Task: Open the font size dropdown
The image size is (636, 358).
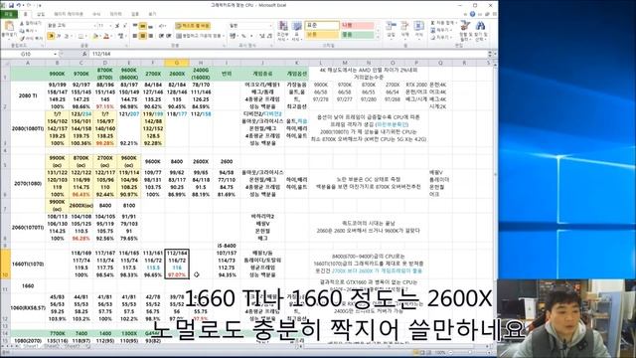Action: coord(110,26)
